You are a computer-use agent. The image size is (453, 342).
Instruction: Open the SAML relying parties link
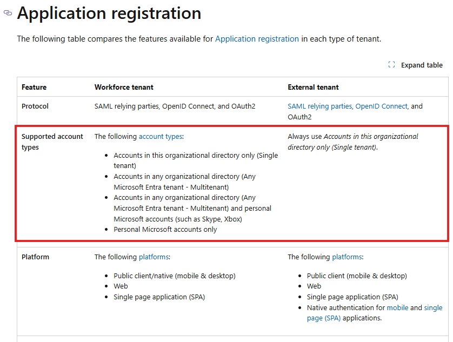pos(320,106)
